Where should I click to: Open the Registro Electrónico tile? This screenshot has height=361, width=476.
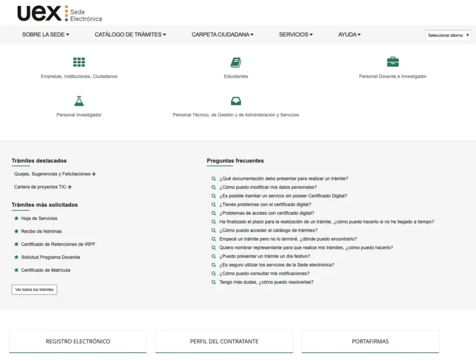[x=78, y=342]
